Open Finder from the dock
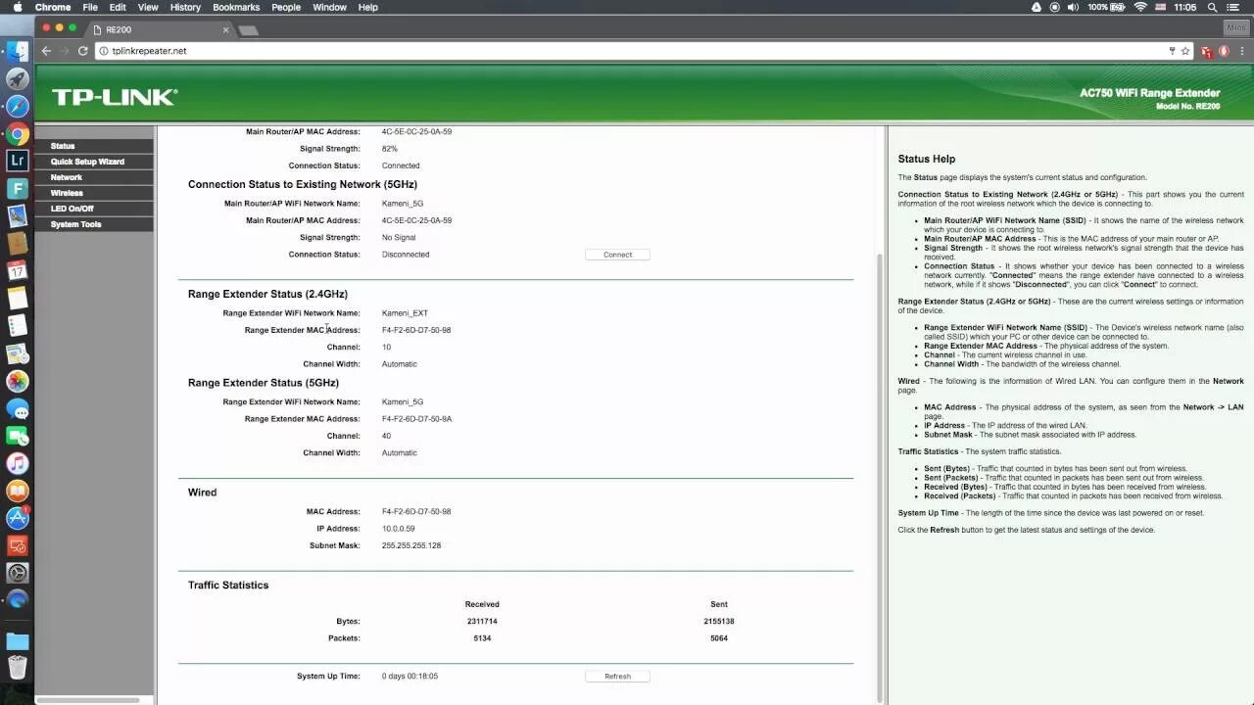The image size is (1254, 705). [x=17, y=52]
